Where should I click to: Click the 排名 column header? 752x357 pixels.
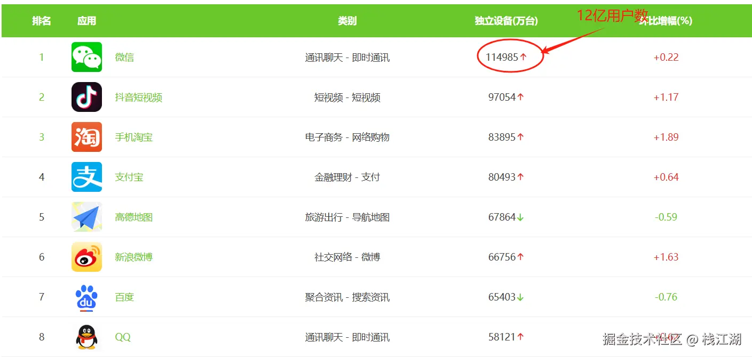click(42, 21)
